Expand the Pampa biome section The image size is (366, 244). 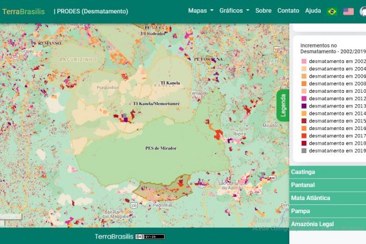pos(327,211)
